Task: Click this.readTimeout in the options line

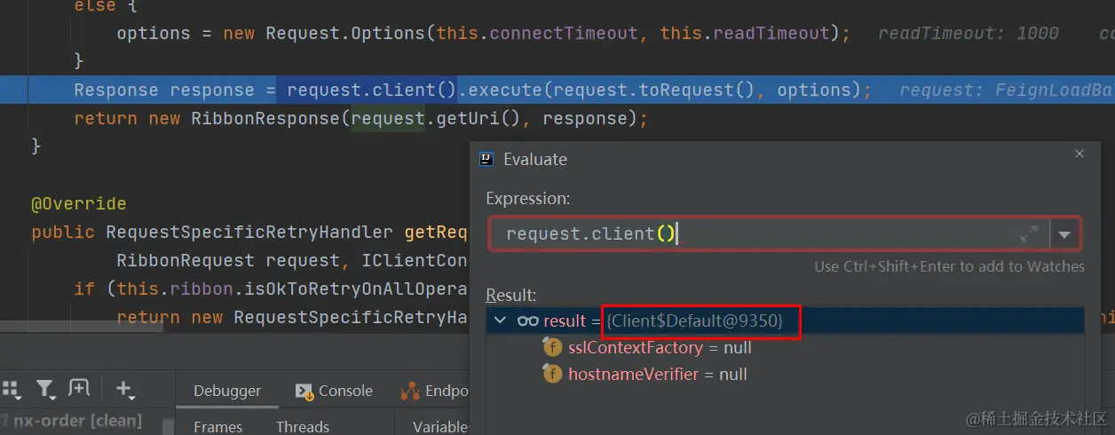Action: (x=744, y=34)
